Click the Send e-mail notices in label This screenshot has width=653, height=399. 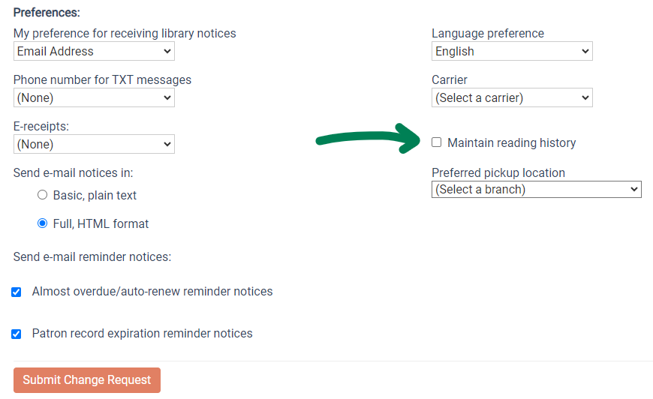point(73,173)
